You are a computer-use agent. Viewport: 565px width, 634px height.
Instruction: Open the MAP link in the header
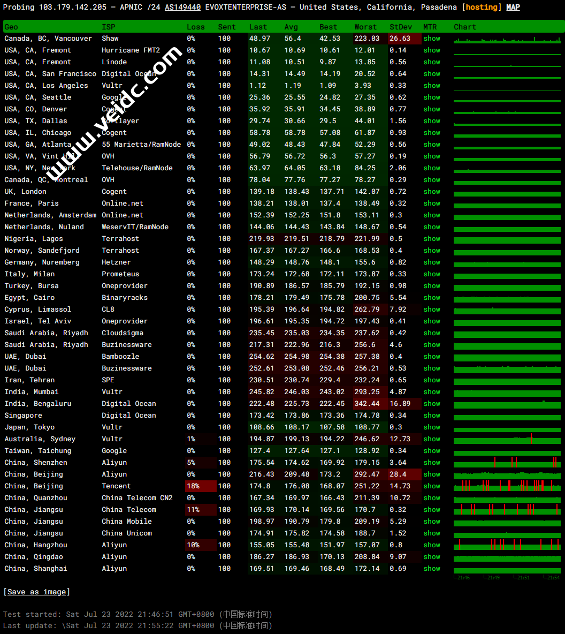tap(513, 7)
